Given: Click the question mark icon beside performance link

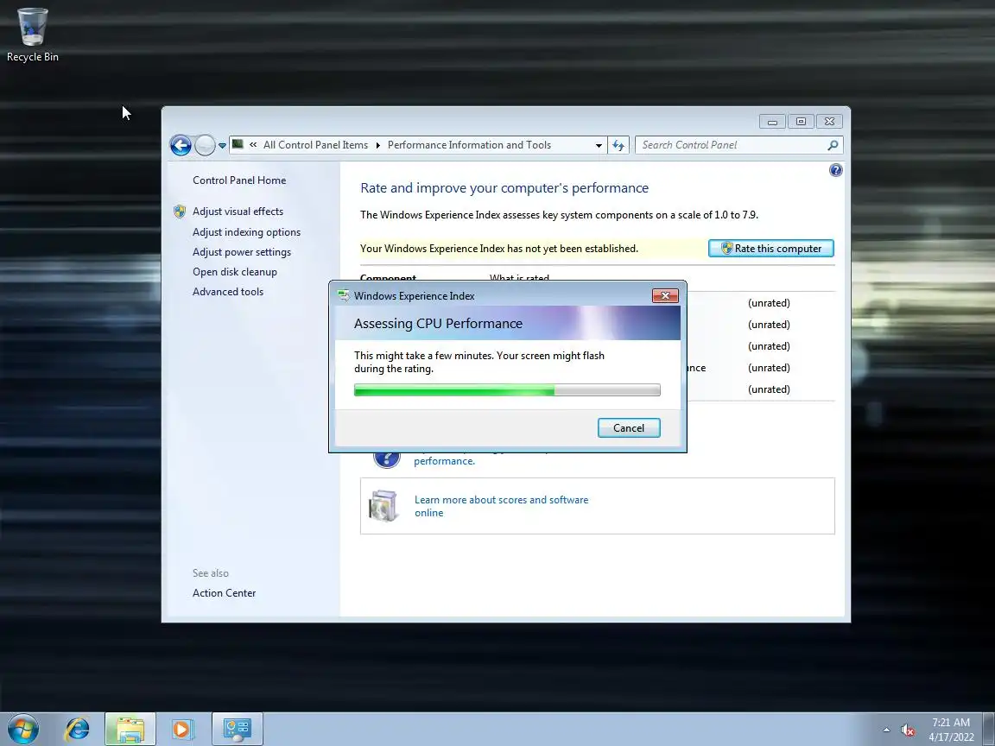Looking at the screenshot, I should pos(386,458).
